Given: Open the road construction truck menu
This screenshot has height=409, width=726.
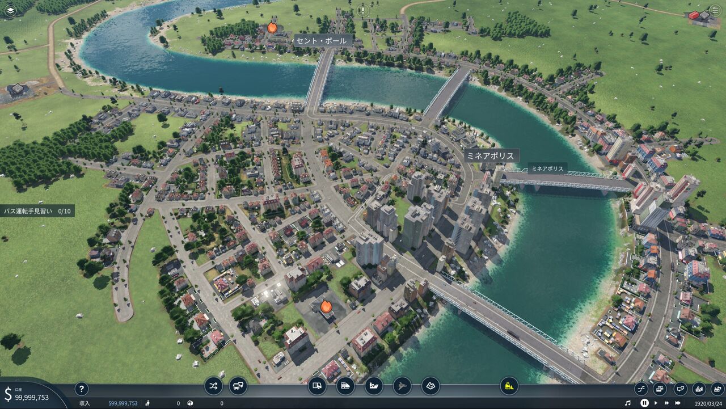Looking at the screenshot, I should pyautogui.click(x=317, y=386).
